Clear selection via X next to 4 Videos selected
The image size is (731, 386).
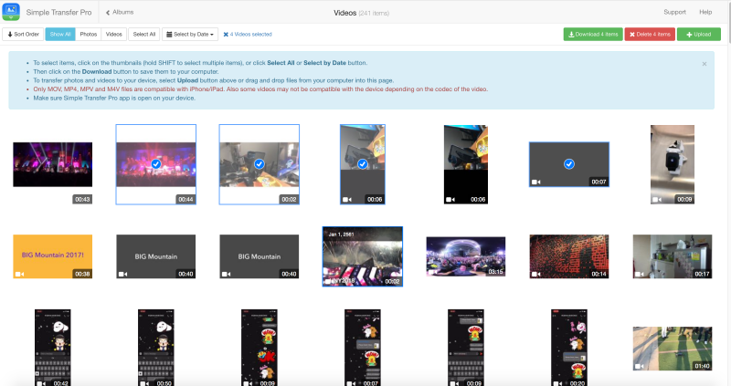point(226,35)
